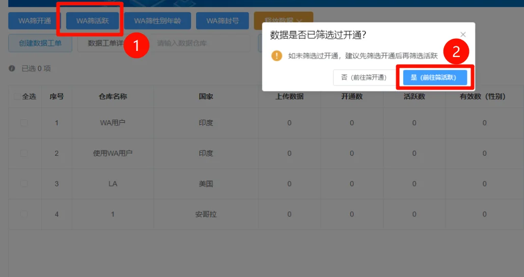Click the info icon beside 已选 0 项
Screen dimensions: 524x277
click(x=12, y=69)
